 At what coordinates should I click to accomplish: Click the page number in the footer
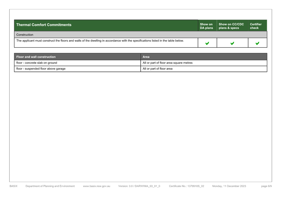(267, 186)
